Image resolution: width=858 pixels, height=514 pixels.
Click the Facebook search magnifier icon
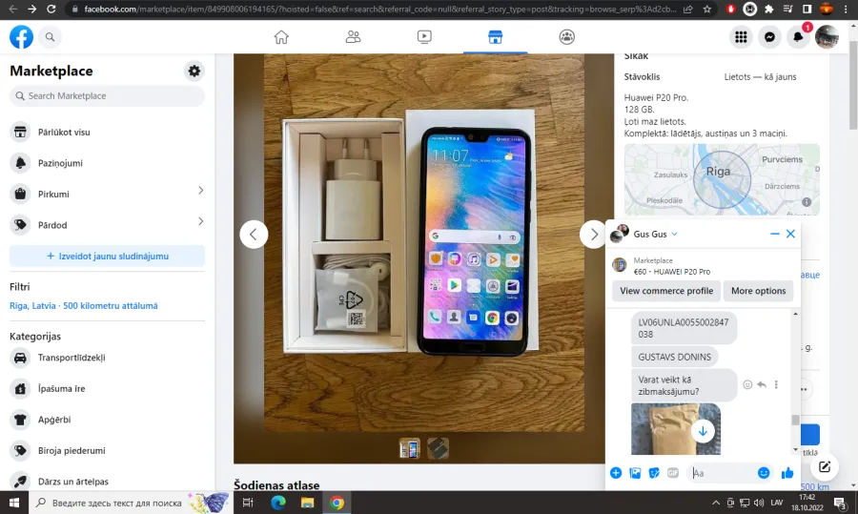[50, 37]
